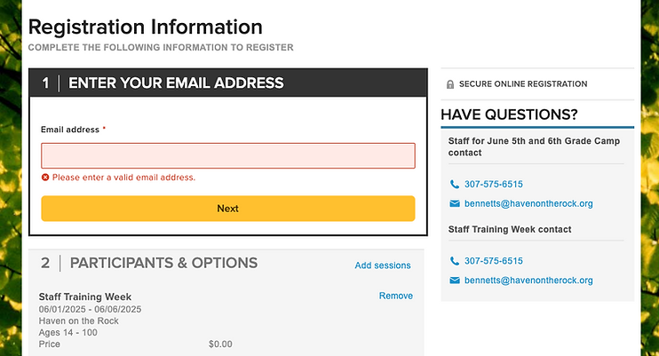Click the red error icon below email field
Image resolution: width=659 pixels, height=356 pixels.
pyautogui.click(x=45, y=178)
